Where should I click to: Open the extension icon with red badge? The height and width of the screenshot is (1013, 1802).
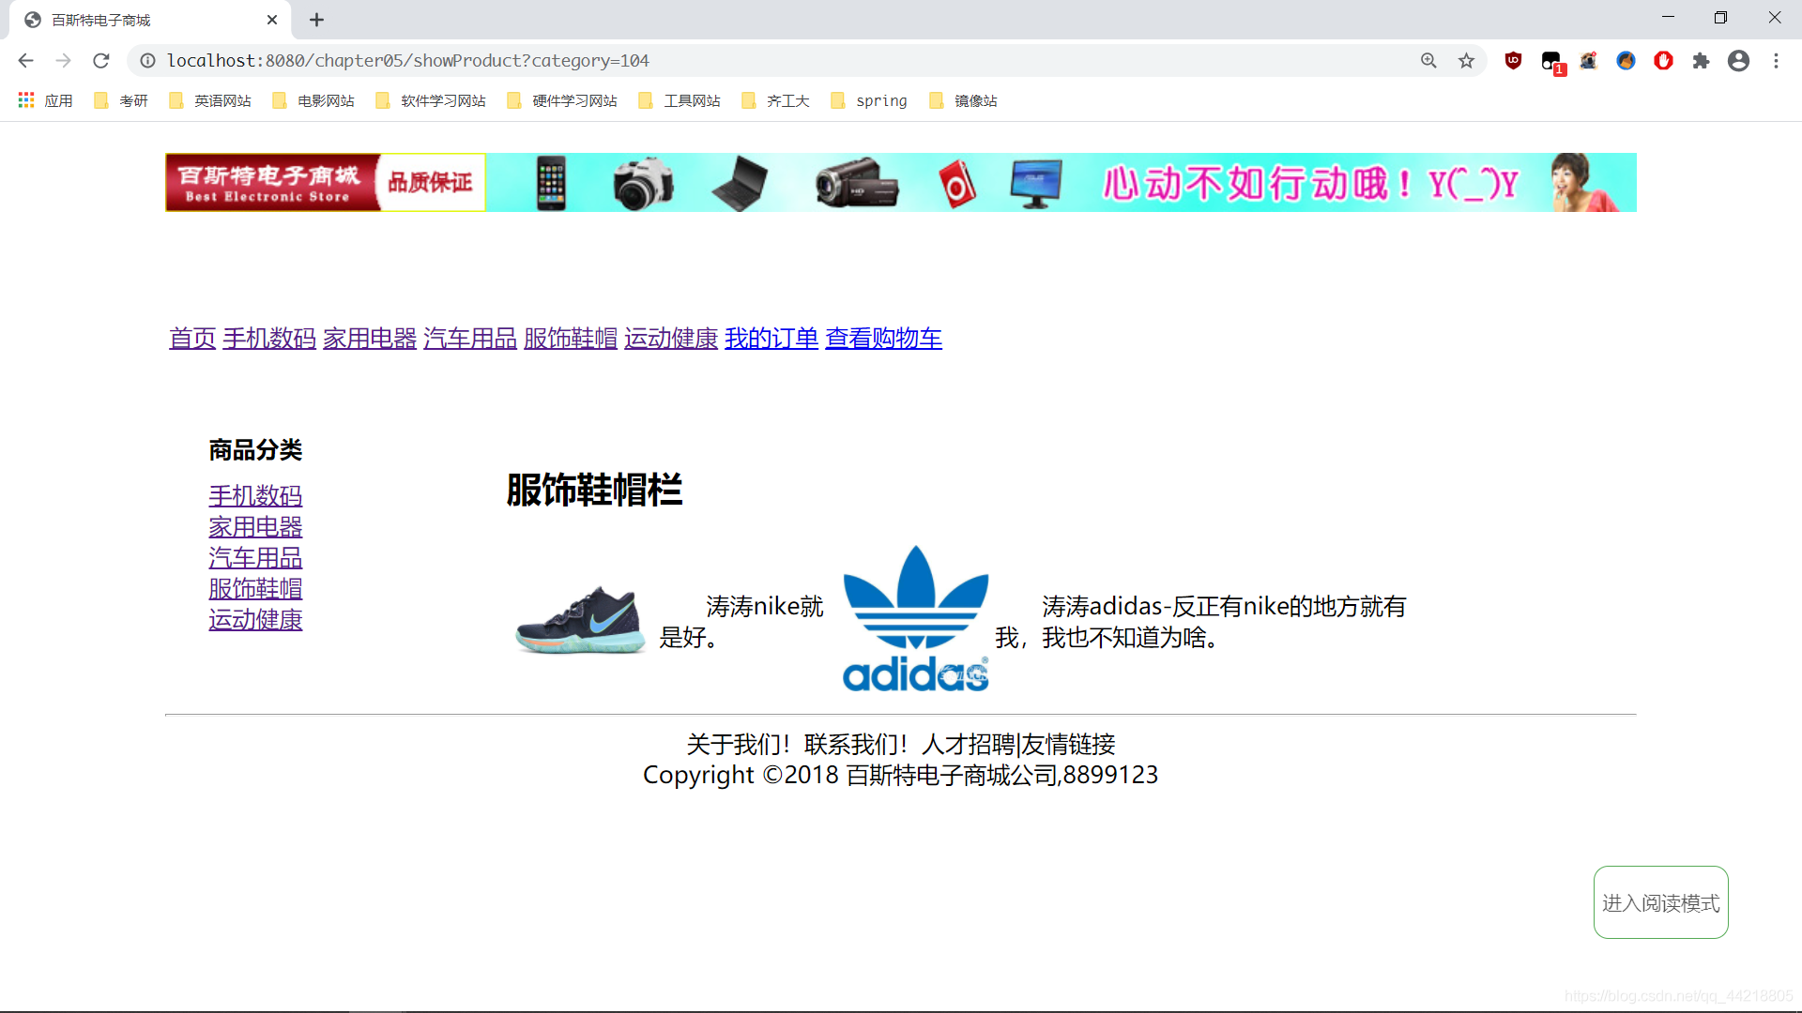1551,62
